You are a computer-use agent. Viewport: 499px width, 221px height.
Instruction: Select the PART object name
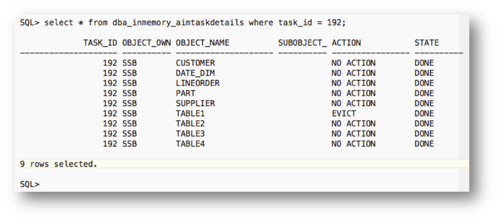pos(186,93)
